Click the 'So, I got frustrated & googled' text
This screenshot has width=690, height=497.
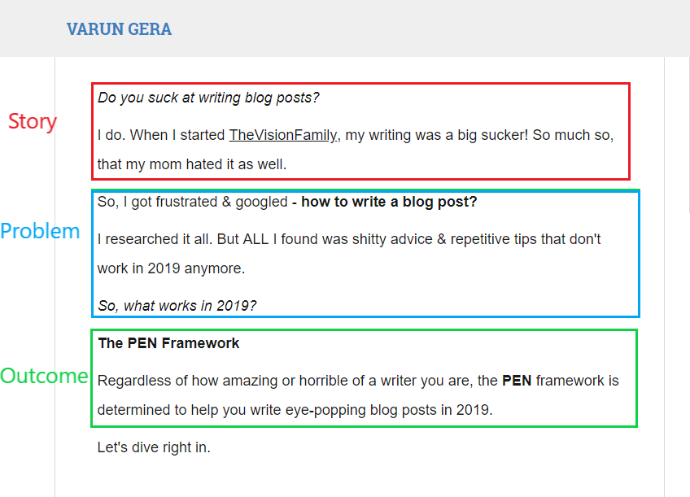coord(192,202)
